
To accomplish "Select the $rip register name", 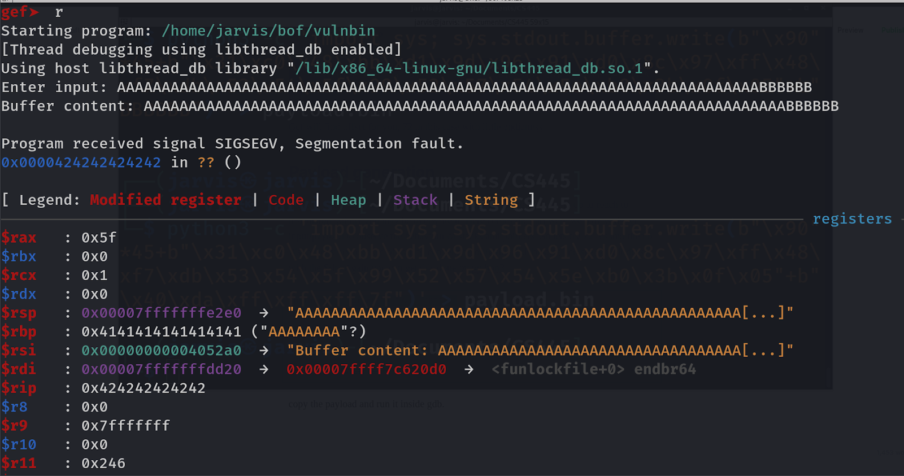I will pos(19,388).
